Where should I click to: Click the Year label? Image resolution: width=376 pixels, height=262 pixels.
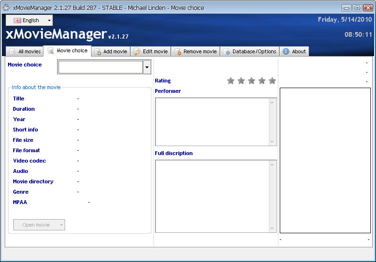coord(19,119)
